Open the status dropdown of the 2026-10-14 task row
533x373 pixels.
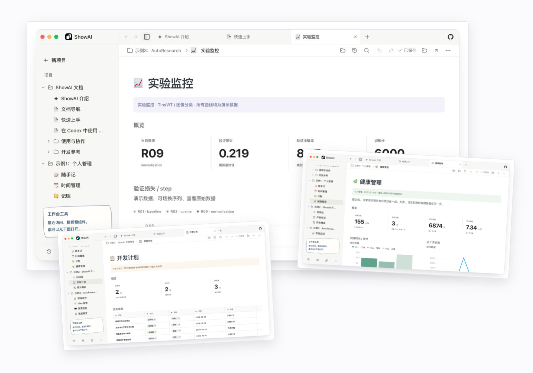[152, 332]
